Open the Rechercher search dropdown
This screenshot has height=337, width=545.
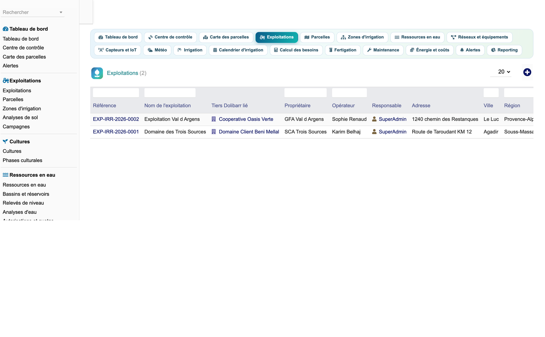pos(32,12)
